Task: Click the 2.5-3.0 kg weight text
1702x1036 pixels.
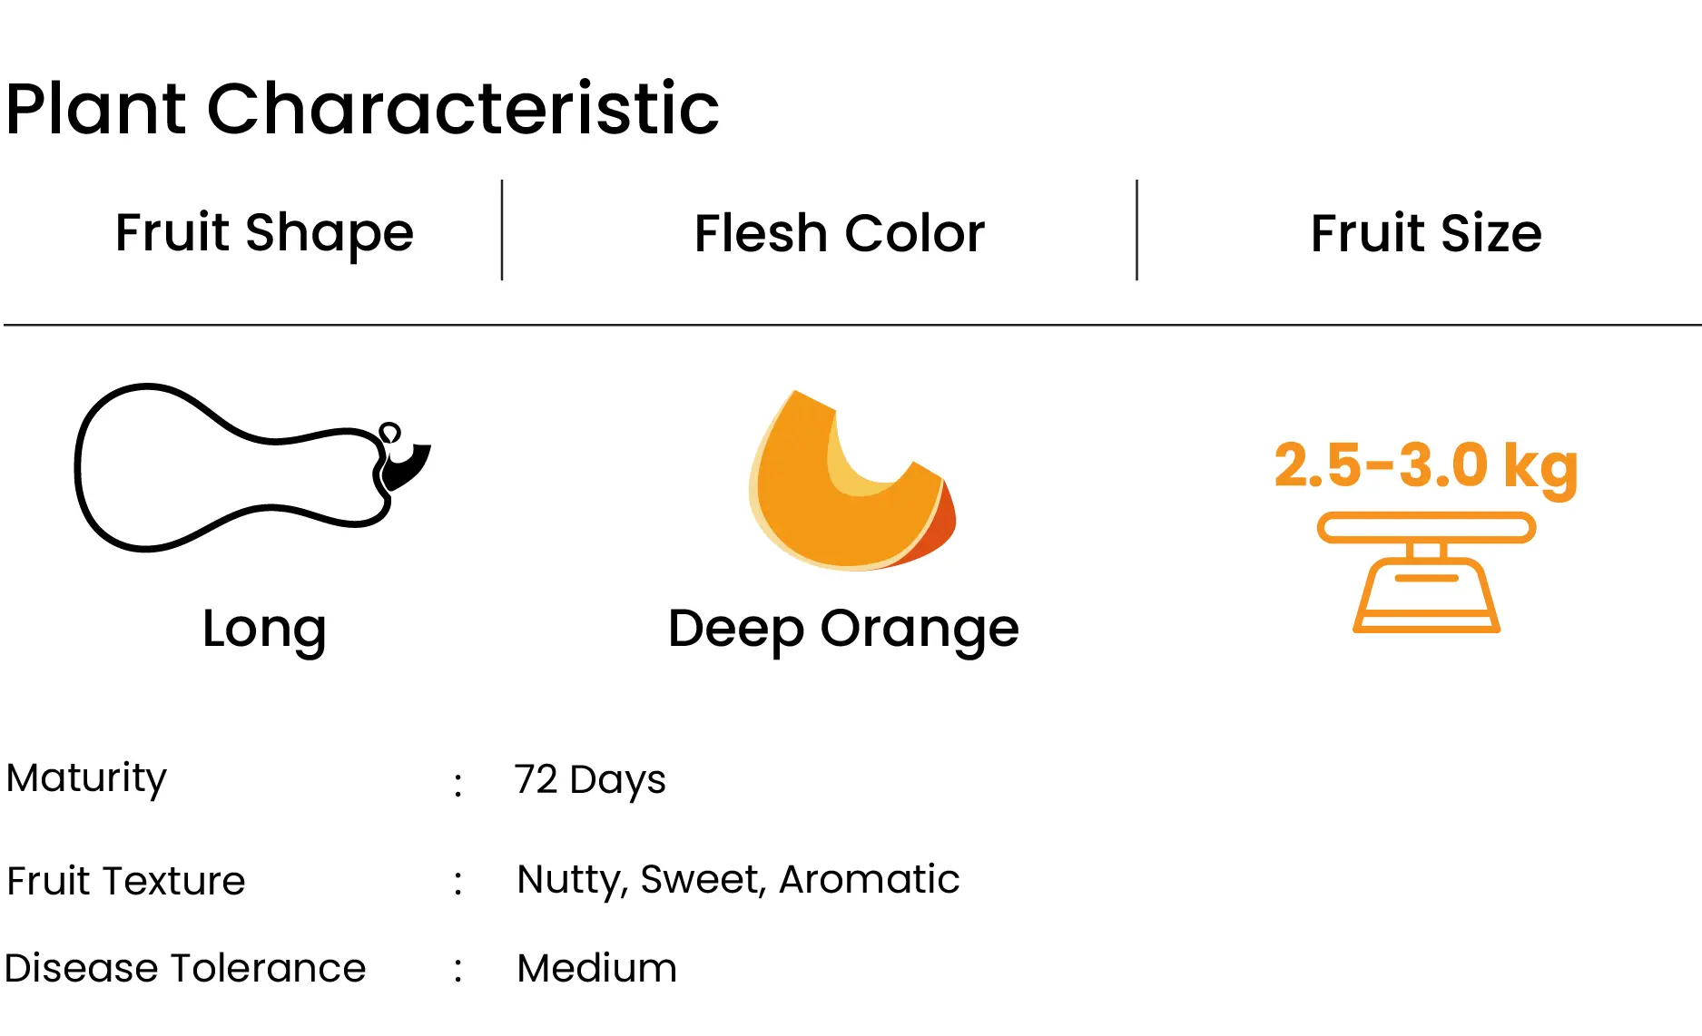Action: click(1426, 466)
